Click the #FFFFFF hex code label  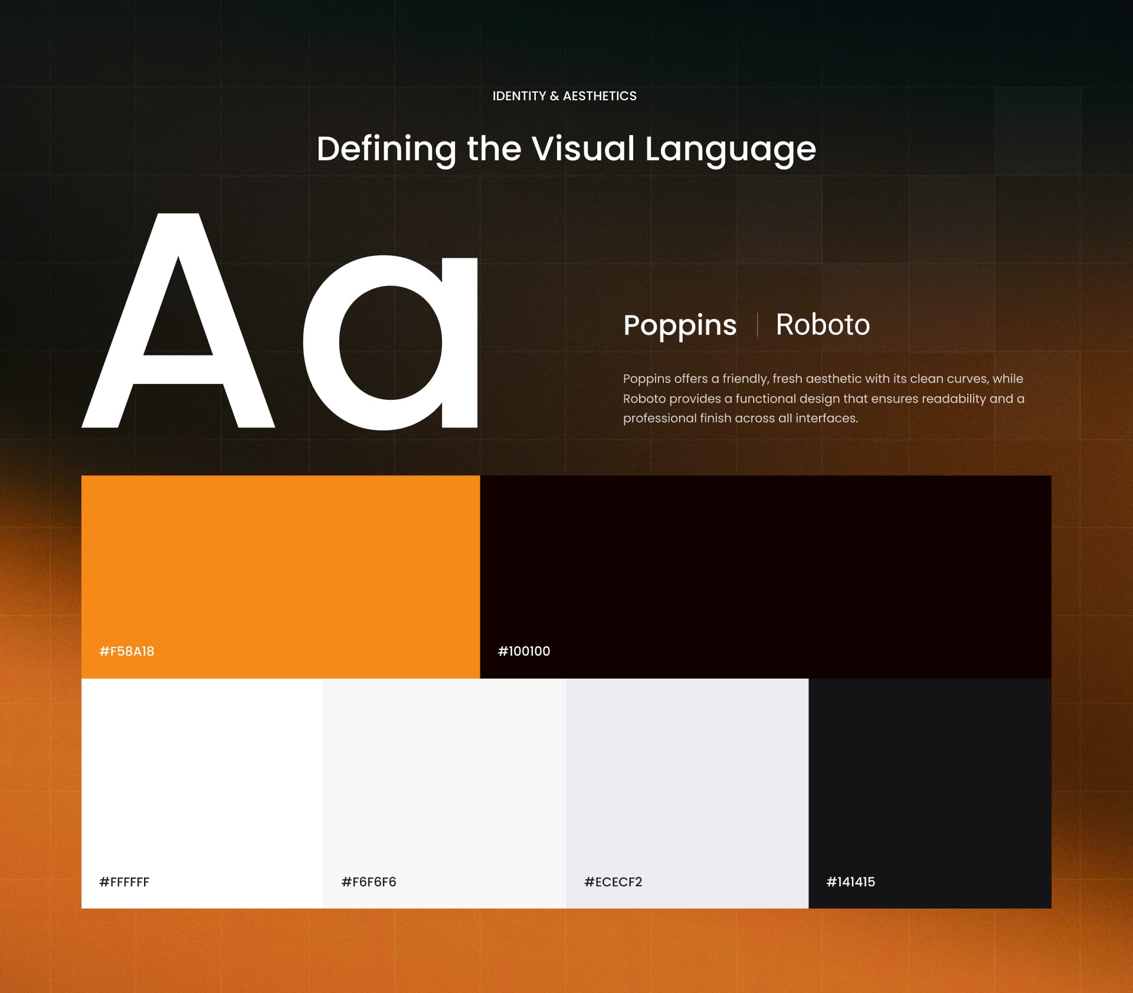click(x=126, y=883)
